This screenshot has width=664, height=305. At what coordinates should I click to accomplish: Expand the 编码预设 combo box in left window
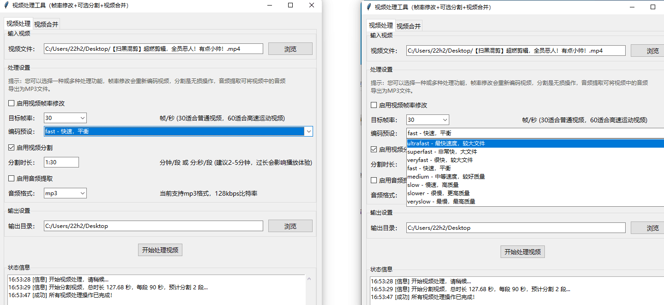[309, 132]
